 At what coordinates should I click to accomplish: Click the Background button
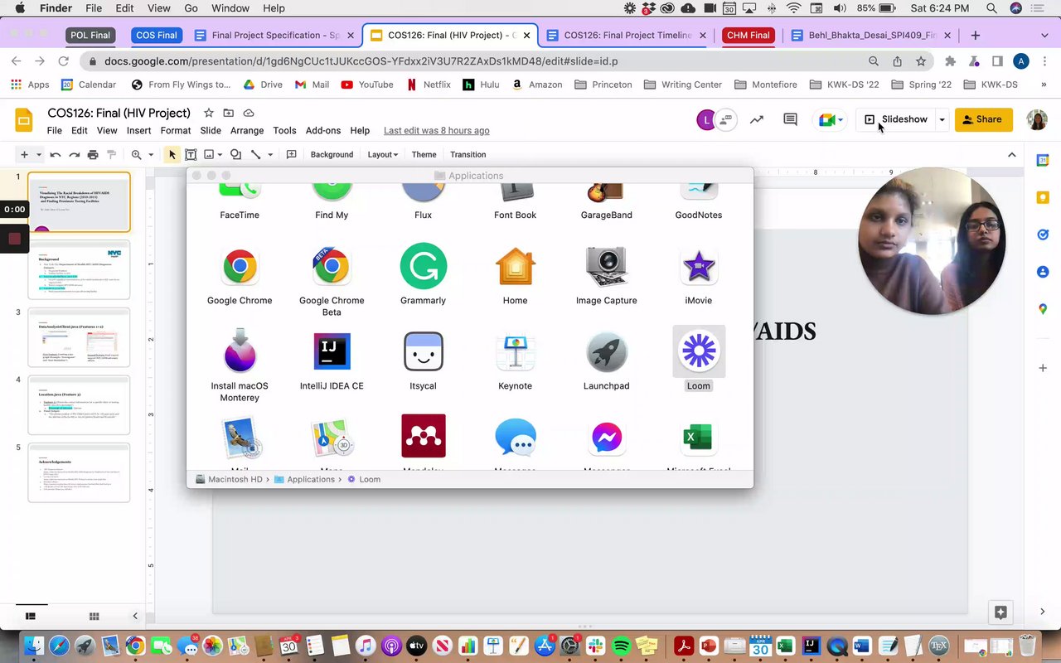[332, 155]
